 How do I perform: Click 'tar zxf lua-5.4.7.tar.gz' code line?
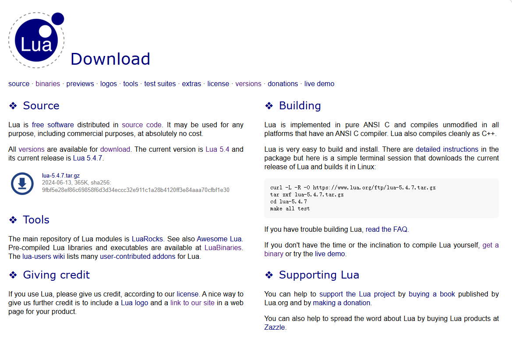tap(307, 195)
